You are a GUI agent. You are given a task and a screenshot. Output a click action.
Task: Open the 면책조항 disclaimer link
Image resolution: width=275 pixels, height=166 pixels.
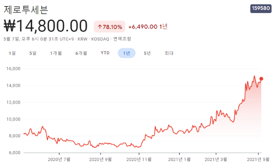pyautogui.click(x=122, y=39)
